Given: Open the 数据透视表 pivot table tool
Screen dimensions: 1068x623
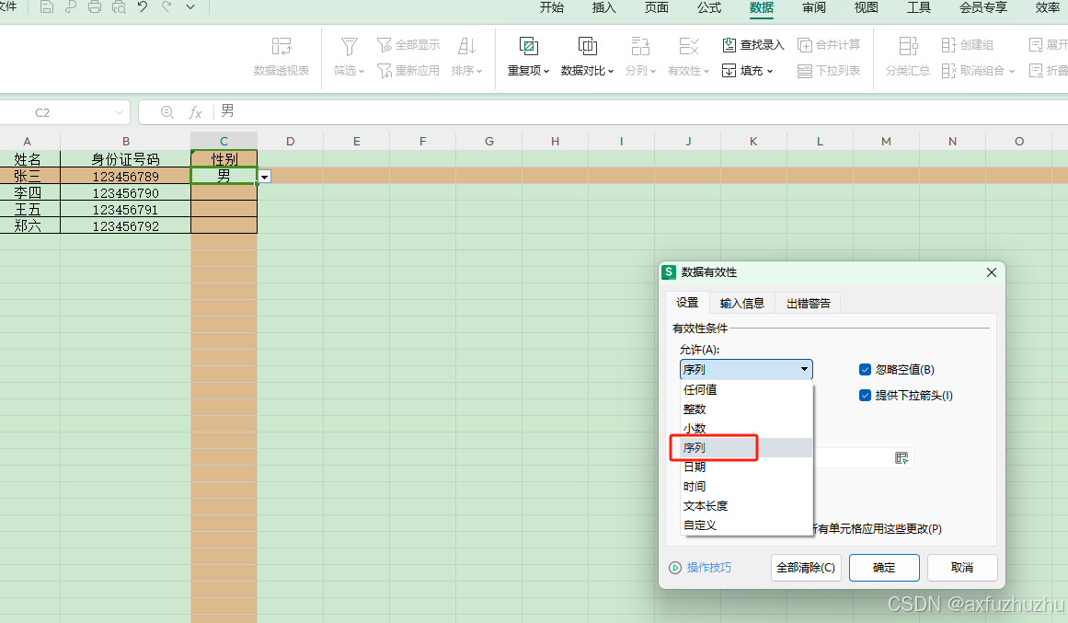Looking at the screenshot, I should click(x=281, y=56).
